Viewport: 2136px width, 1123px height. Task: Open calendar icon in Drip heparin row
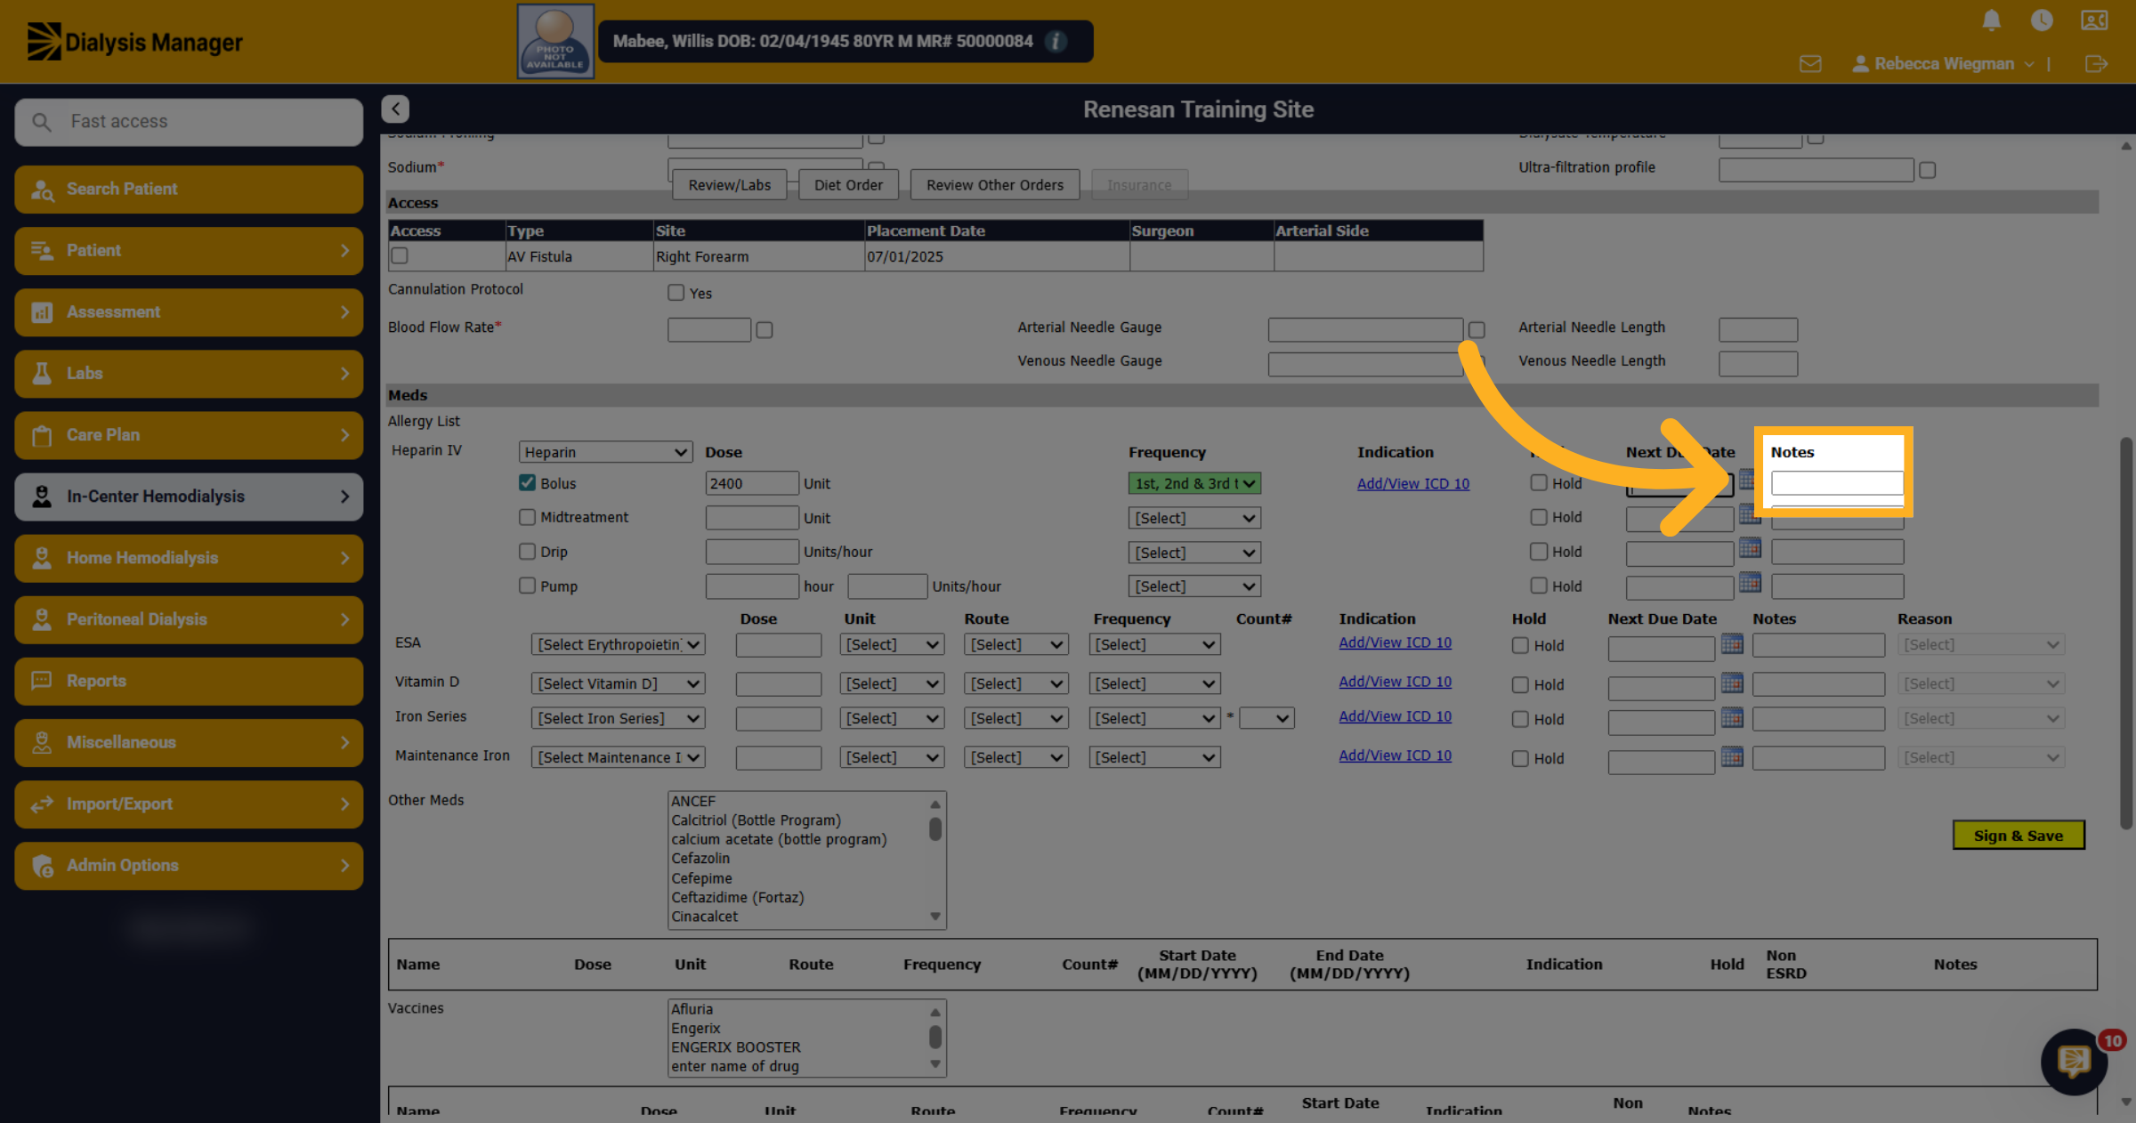1750,548
